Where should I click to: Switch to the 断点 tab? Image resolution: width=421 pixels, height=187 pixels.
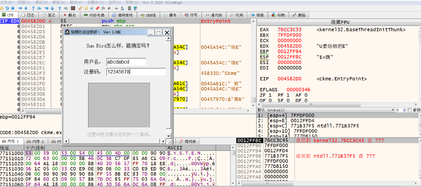pos(69,15)
